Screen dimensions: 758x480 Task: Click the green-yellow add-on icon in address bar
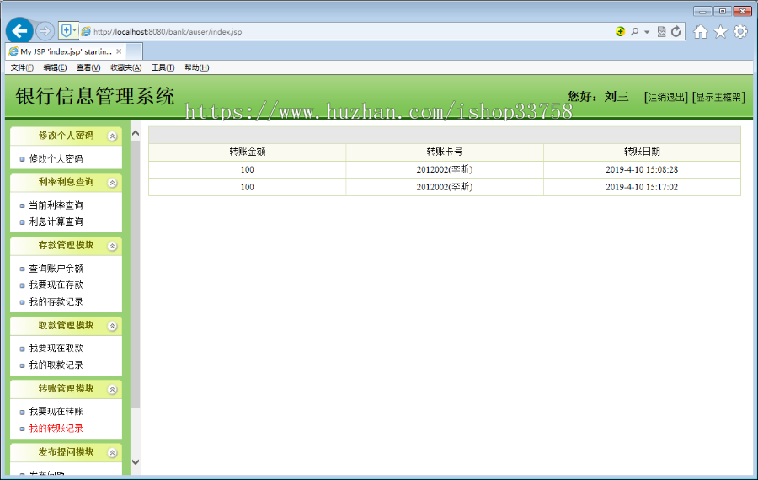[x=620, y=31]
